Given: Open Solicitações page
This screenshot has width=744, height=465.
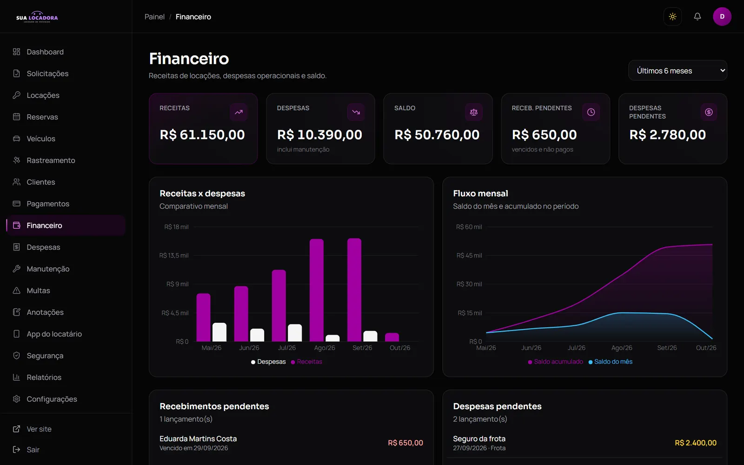Looking at the screenshot, I should click(66, 73).
